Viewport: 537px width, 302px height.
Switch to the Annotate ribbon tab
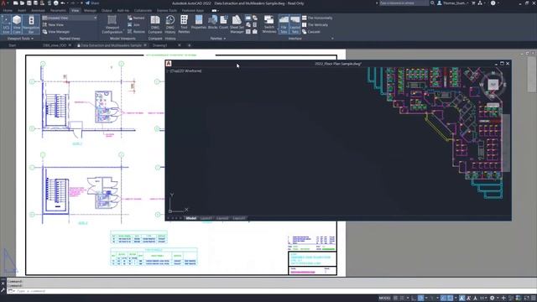coord(38,11)
